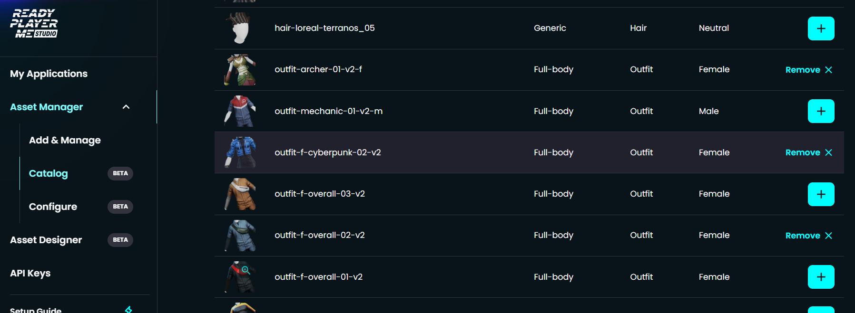Click the Ready Player Me Studio logo
Screen dimensions: 855x313
[x=34, y=23]
